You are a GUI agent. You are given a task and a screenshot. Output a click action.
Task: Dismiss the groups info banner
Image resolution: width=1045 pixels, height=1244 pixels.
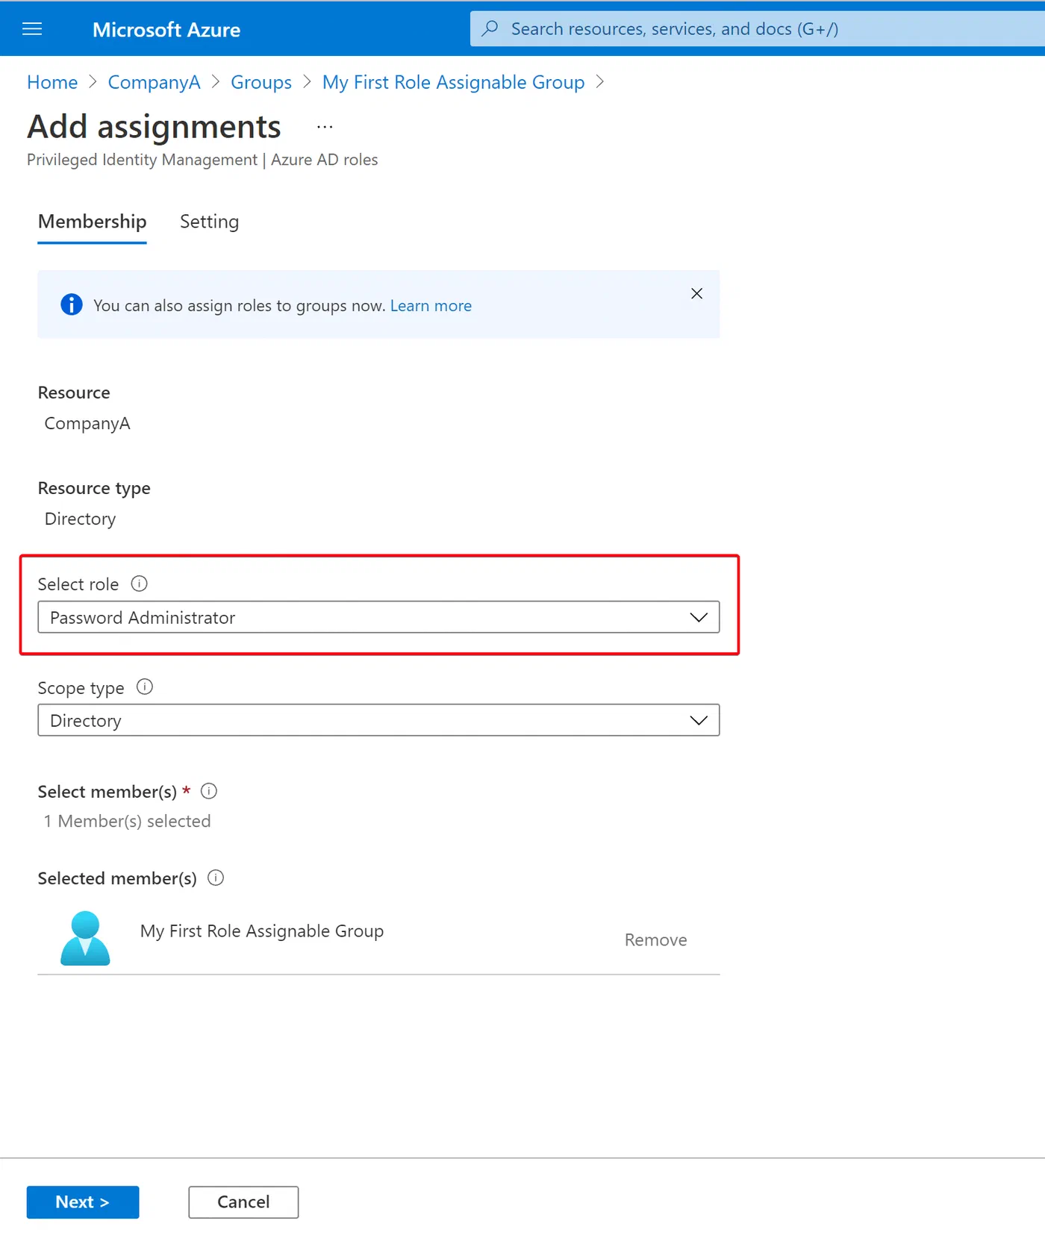coord(696,293)
